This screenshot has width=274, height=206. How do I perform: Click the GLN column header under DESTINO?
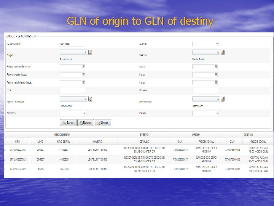pos(232,142)
